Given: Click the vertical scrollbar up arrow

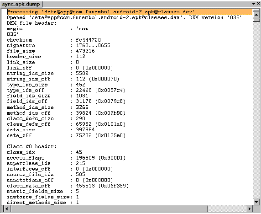Looking at the screenshot, I should [x=256, y=15].
